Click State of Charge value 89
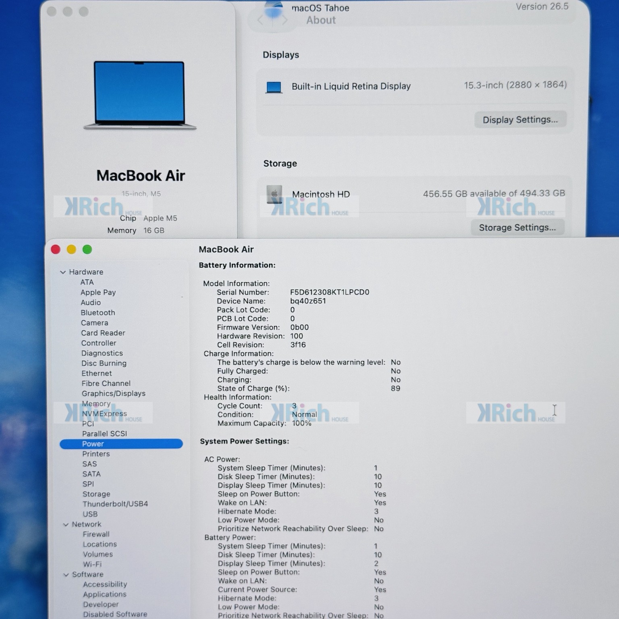This screenshot has width=619, height=619. coord(395,389)
